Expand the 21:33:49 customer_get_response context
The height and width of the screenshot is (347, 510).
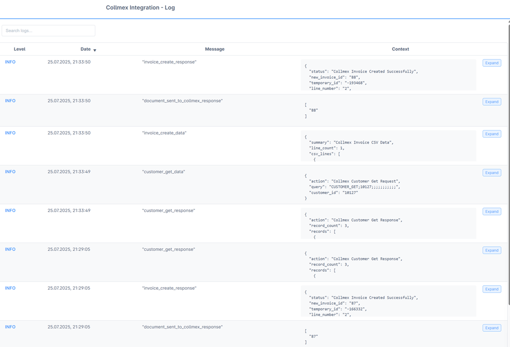coord(492,212)
